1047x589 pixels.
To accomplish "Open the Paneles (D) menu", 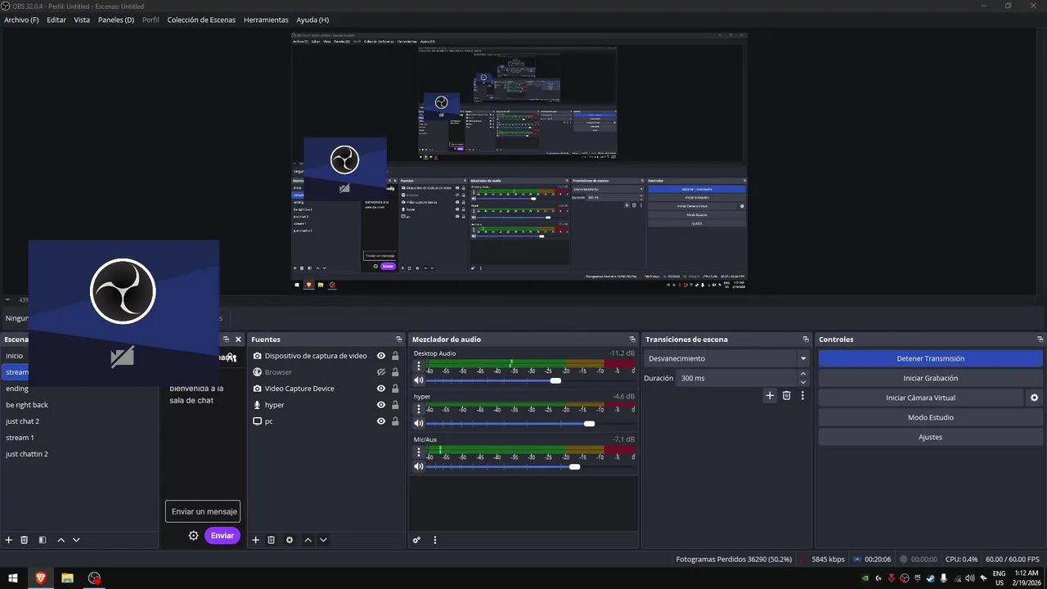I will pyautogui.click(x=116, y=20).
